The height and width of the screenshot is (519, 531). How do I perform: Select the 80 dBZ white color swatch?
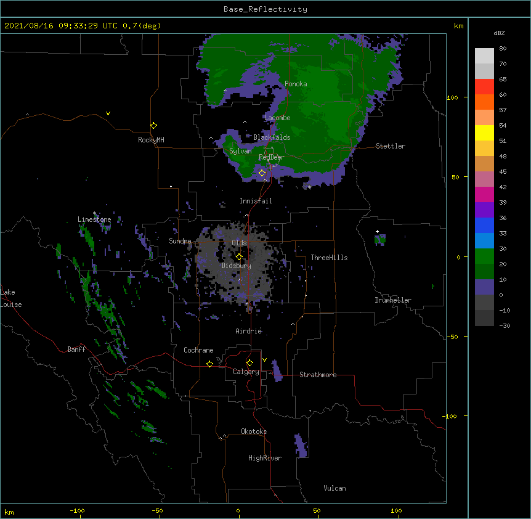click(484, 56)
